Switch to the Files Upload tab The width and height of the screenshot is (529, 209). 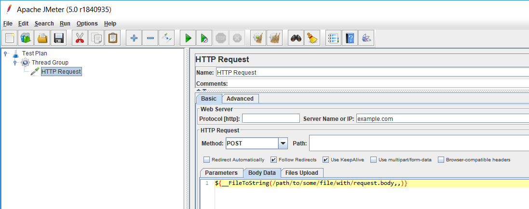click(301, 172)
